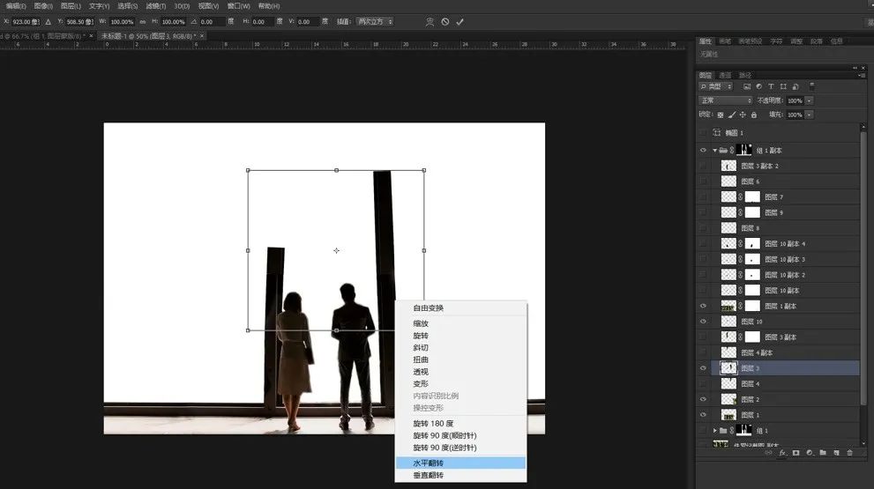Hide layer 图层 10
The image size is (874, 489).
pos(703,322)
